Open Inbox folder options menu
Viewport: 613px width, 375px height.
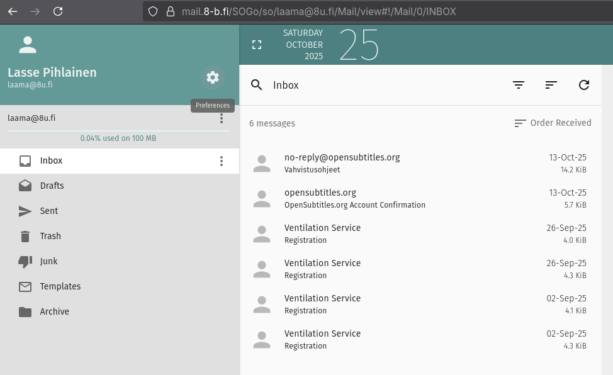click(x=222, y=161)
